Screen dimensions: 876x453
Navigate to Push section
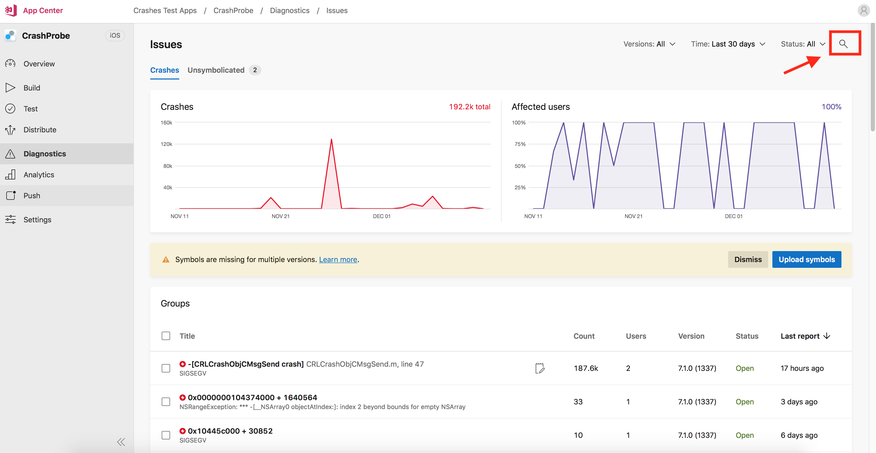click(31, 195)
